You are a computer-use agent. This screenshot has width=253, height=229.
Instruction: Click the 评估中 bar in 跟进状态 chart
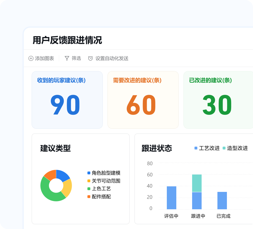point(172,197)
